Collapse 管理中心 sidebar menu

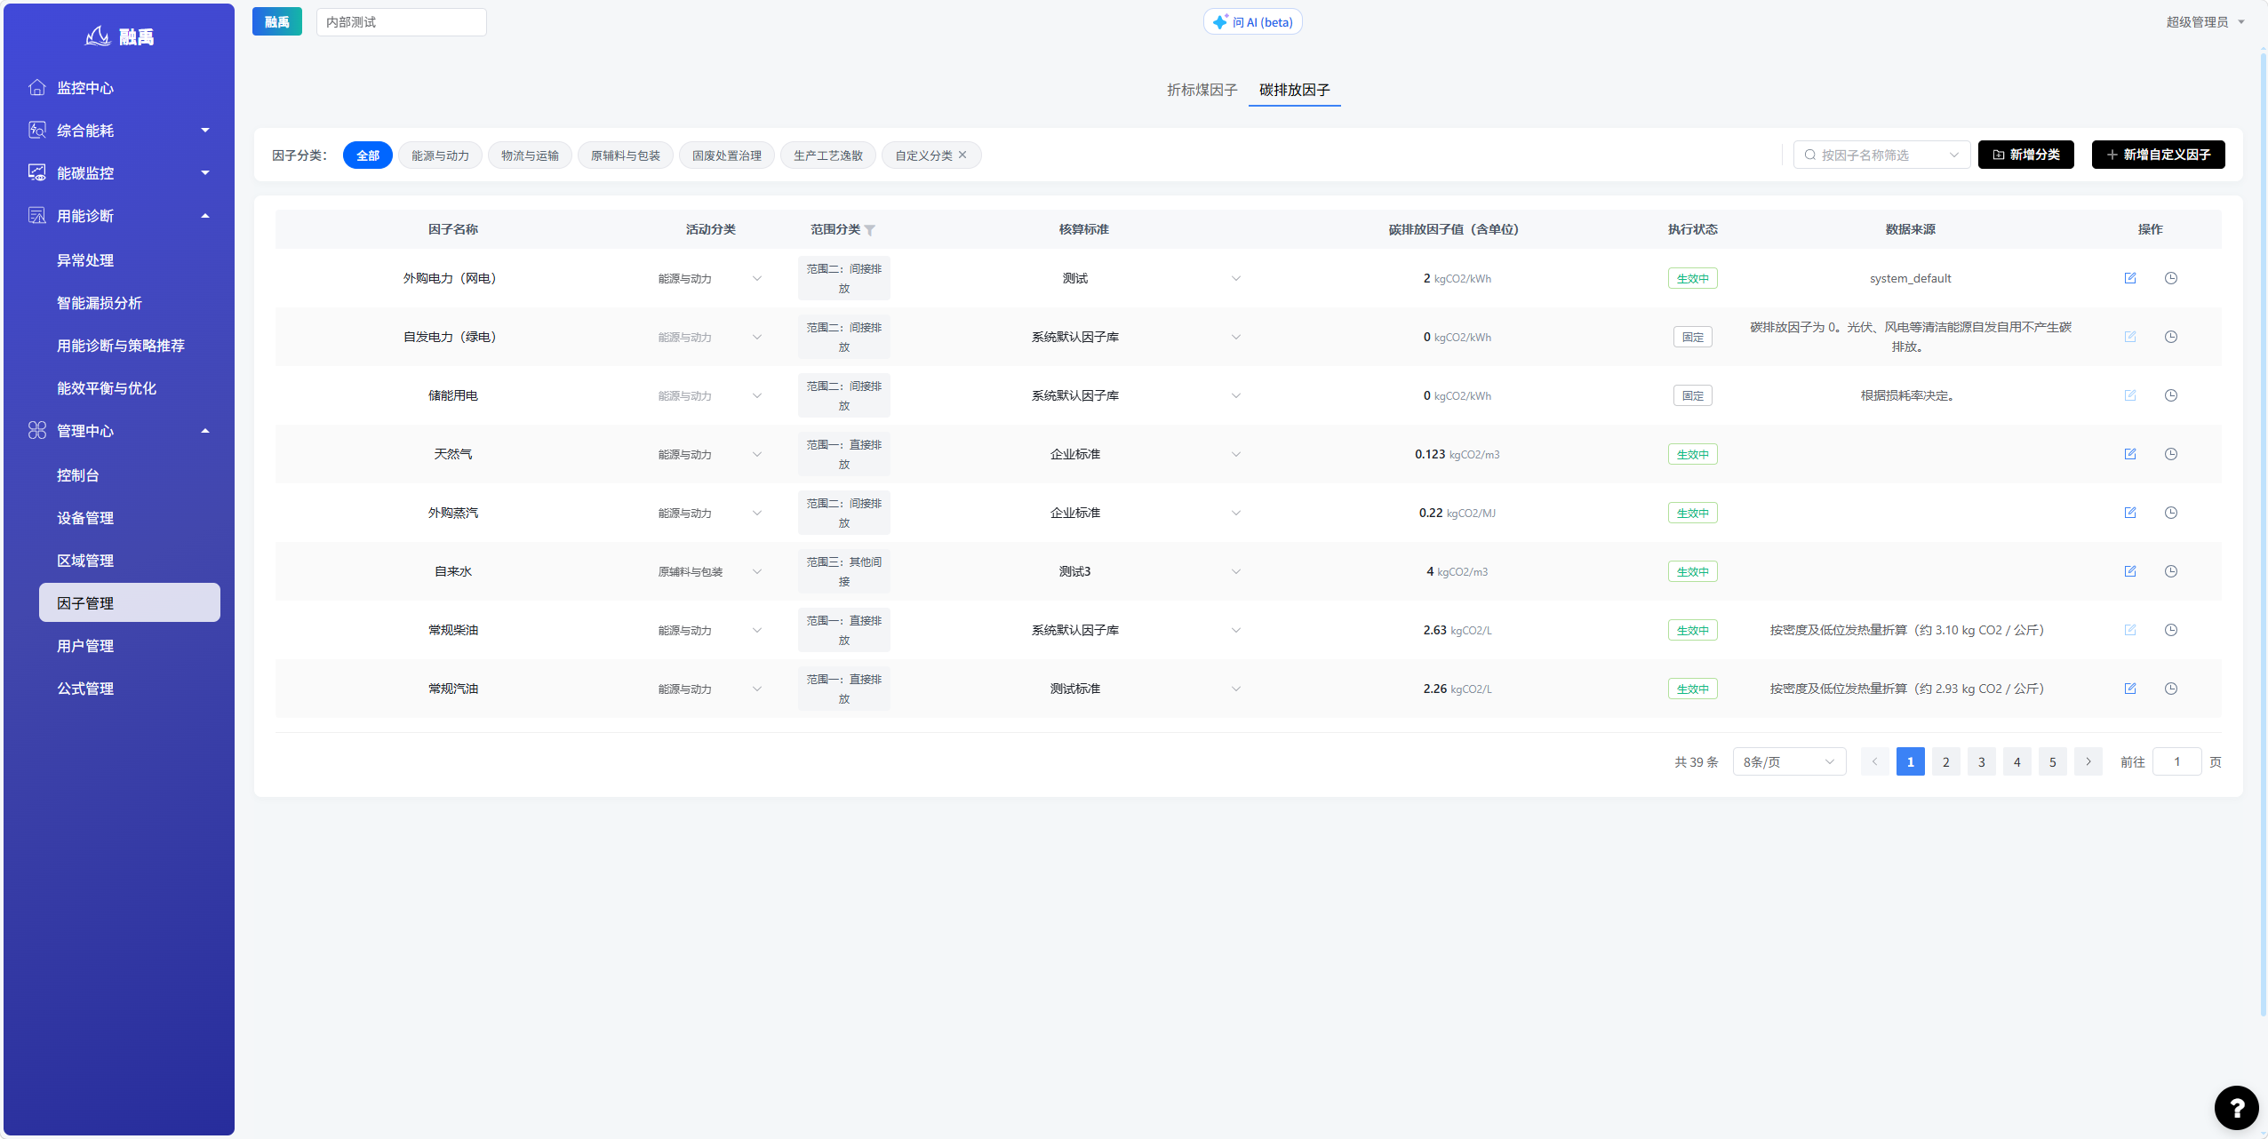(119, 431)
